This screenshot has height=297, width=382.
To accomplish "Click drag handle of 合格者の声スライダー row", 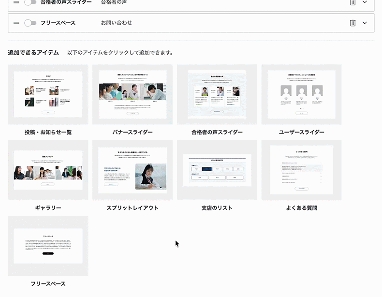I will [x=16, y=2].
